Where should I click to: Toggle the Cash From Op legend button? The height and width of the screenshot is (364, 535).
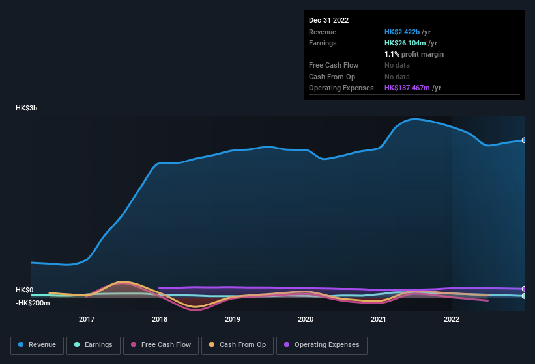click(x=237, y=345)
